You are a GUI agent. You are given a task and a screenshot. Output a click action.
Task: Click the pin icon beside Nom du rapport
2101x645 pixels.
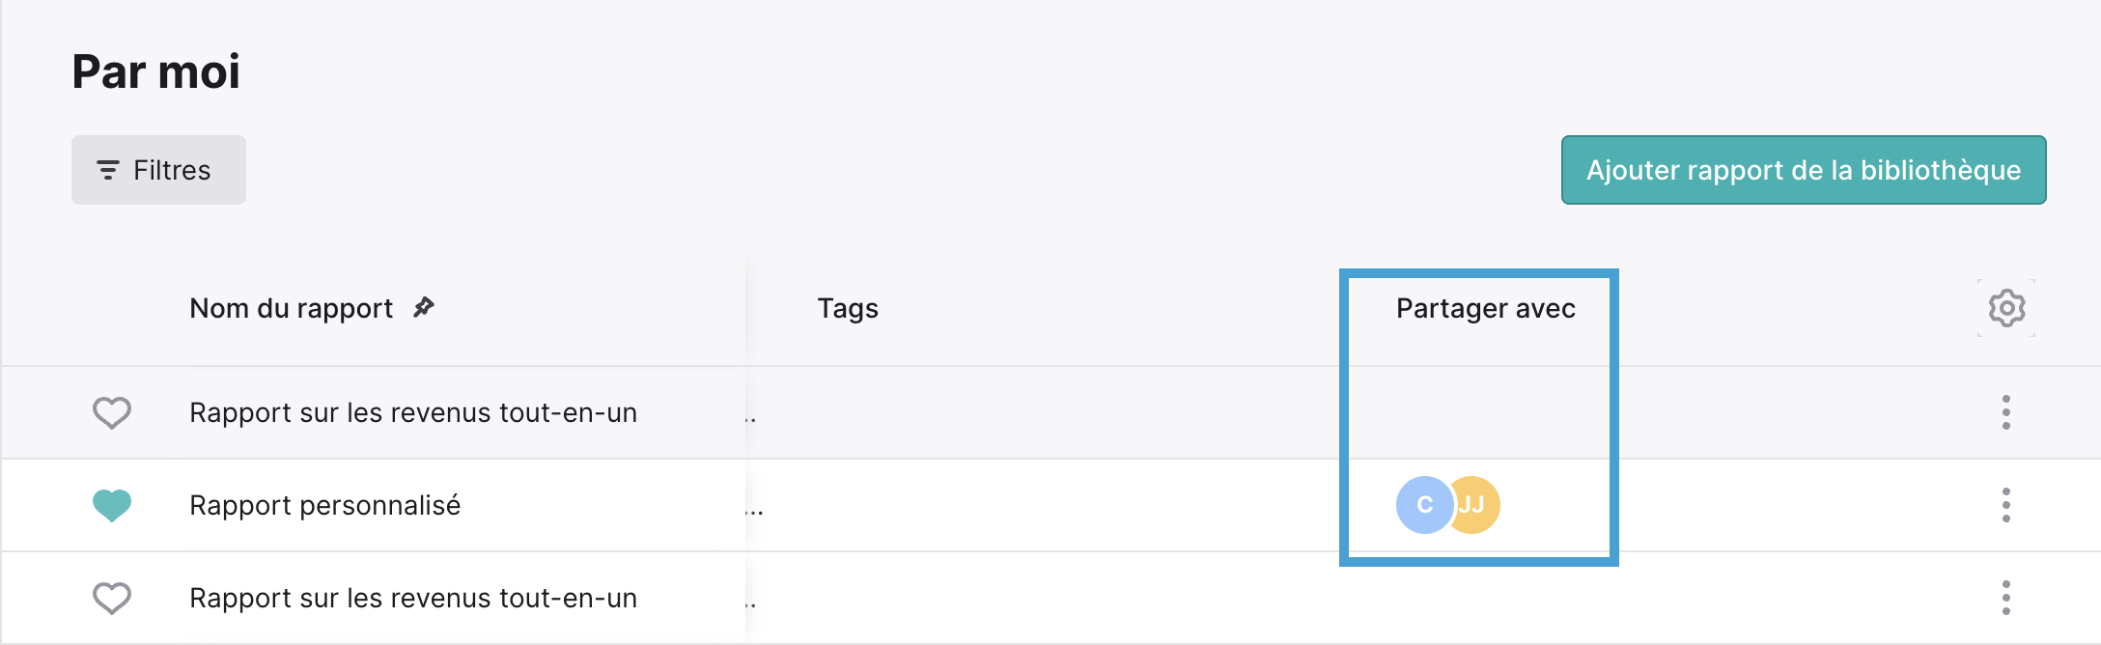point(423,307)
